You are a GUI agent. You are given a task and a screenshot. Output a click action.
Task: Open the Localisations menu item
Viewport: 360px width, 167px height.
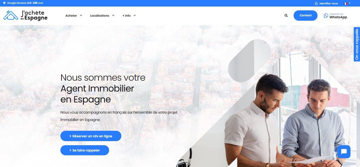pos(100,16)
